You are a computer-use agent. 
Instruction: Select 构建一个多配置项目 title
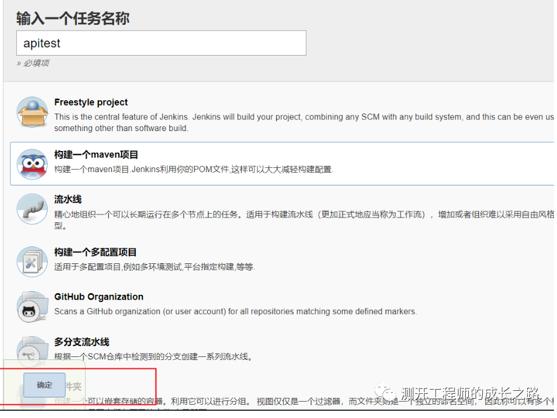[x=95, y=252]
